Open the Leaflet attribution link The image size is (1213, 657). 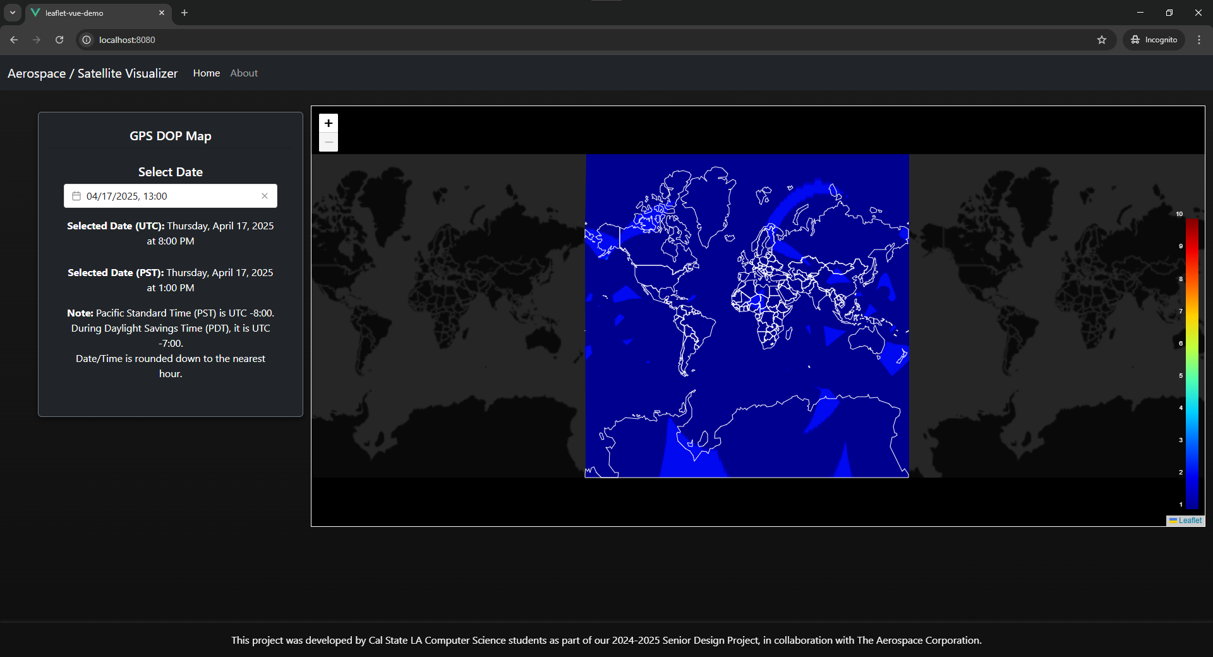pos(1190,521)
